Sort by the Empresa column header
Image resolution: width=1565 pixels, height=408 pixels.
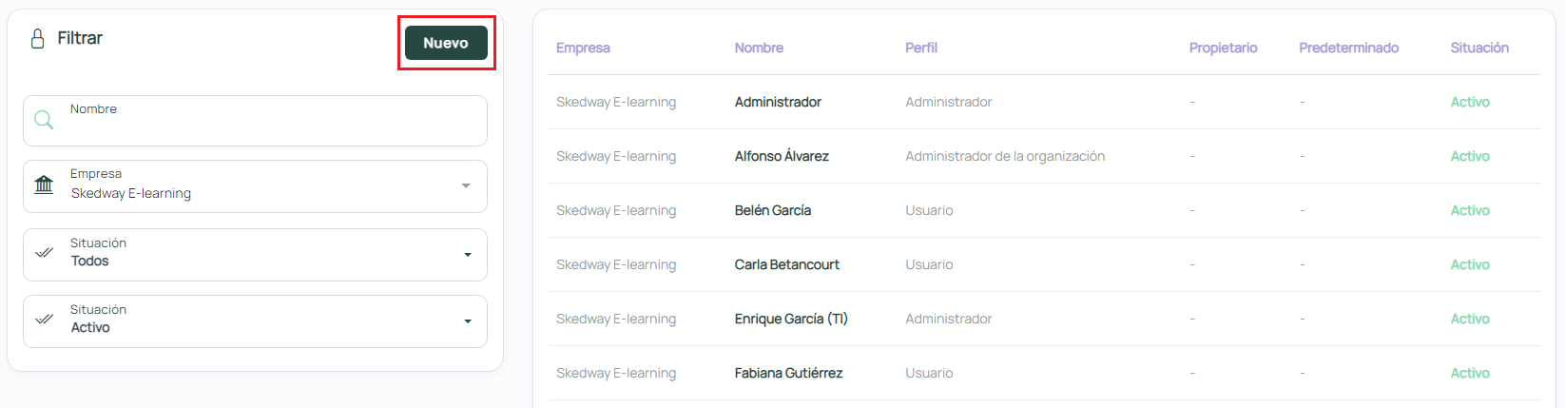coord(583,48)
